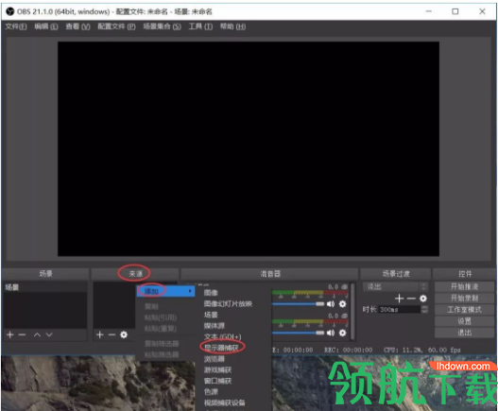The image size is (498, 411).
Task: Expand the 添加 submenu arrow
Action: (190, 291)
